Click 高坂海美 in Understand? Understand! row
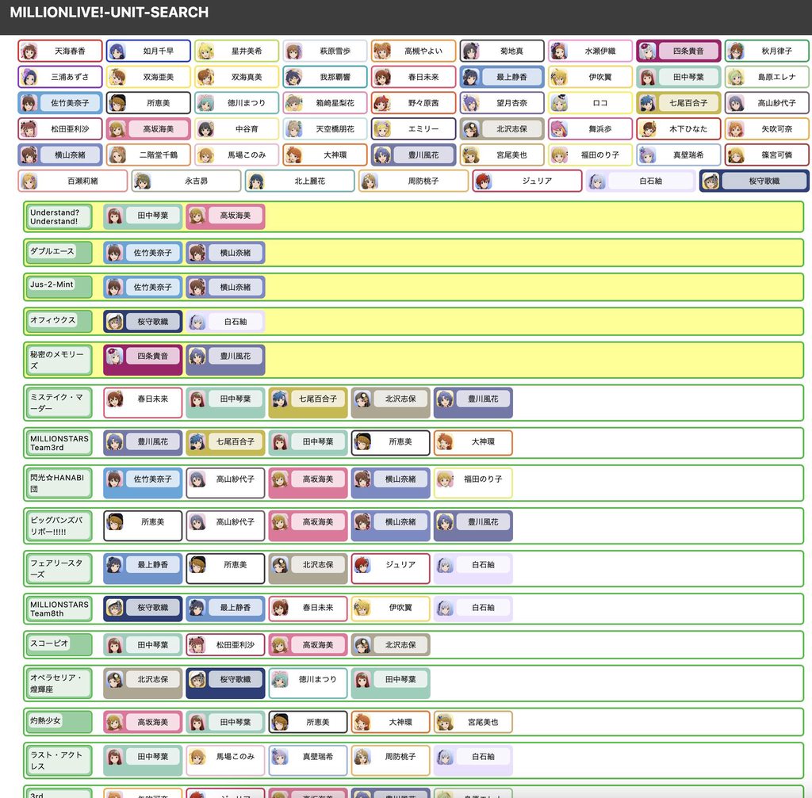The image size is (812, 798). (225, 216)
